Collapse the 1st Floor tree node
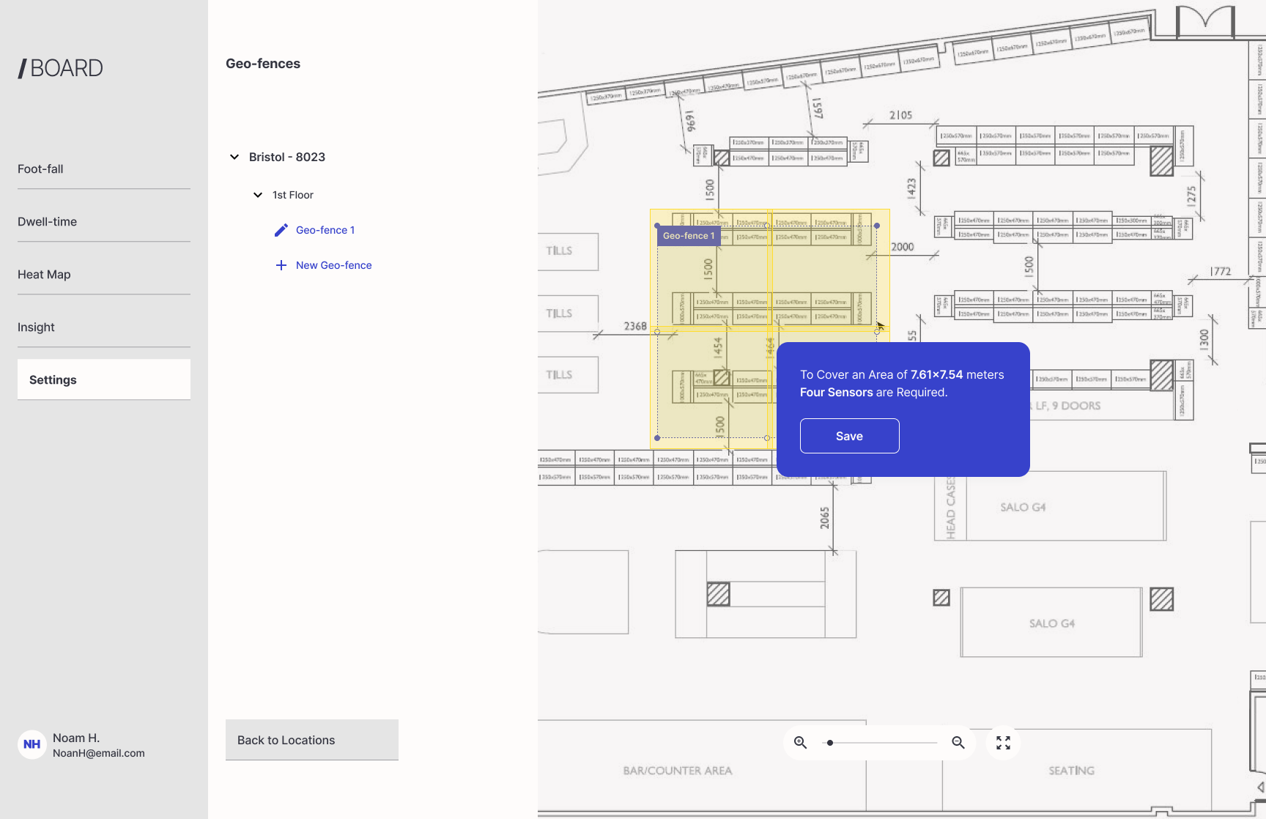This screenshot has height=819, width=1266. (258, 195)
